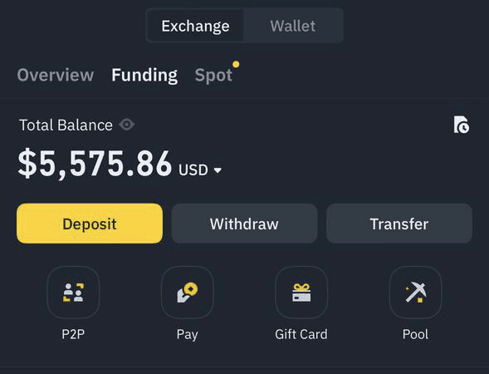View transaction history document-clock icon
Viewport: 489px width, 374px height.
tap(462, 125)
